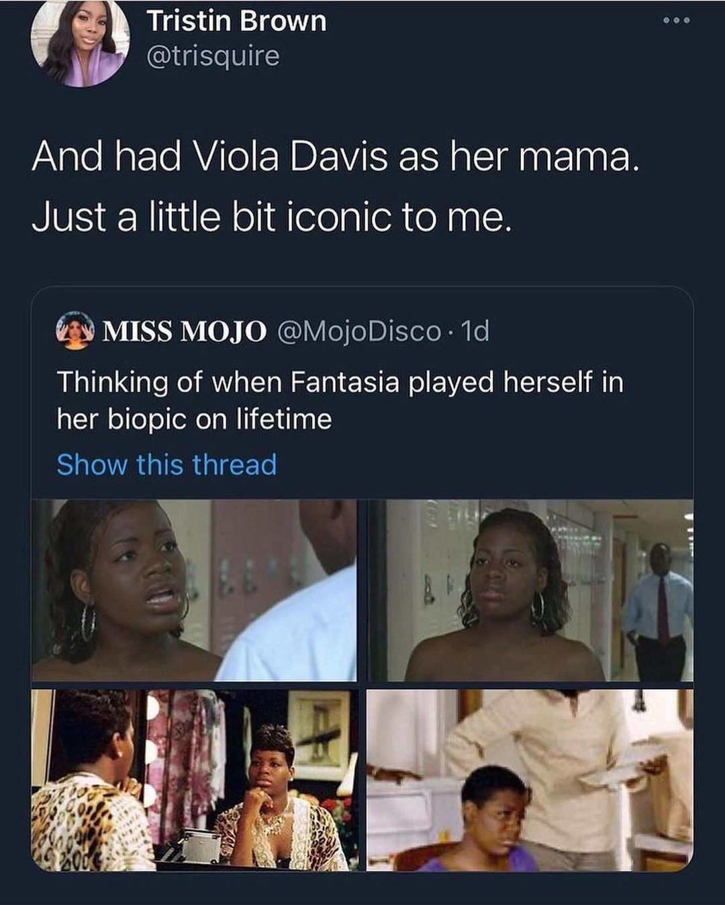Open the leopard-print mirror scene photo
This screenshot has width=725, height=905.
(194, 780)
